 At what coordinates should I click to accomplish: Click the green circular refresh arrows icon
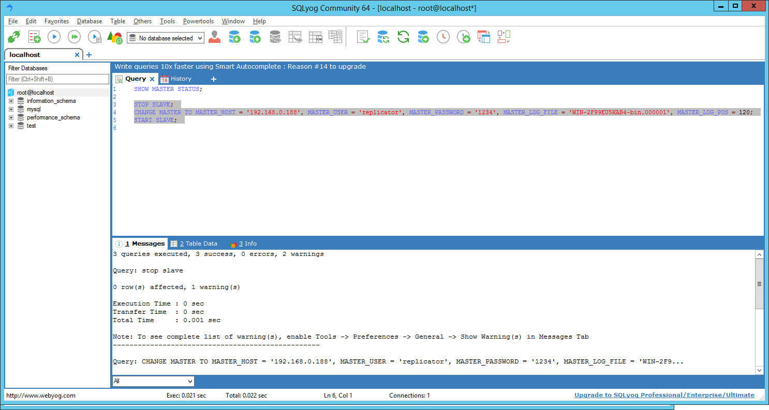pyautogui.click(x=403, y=37)
